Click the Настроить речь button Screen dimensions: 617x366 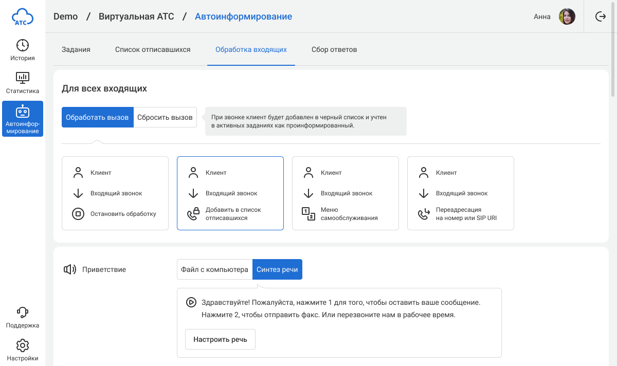pos(220,339)
